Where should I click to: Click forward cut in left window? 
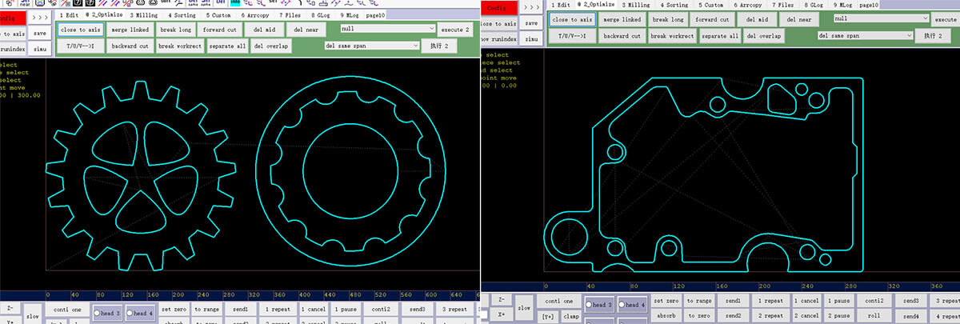pos(219,30)
